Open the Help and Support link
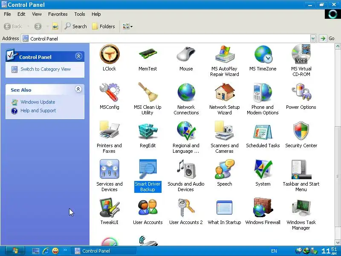 pyautogui.click(x=38, y=111)
